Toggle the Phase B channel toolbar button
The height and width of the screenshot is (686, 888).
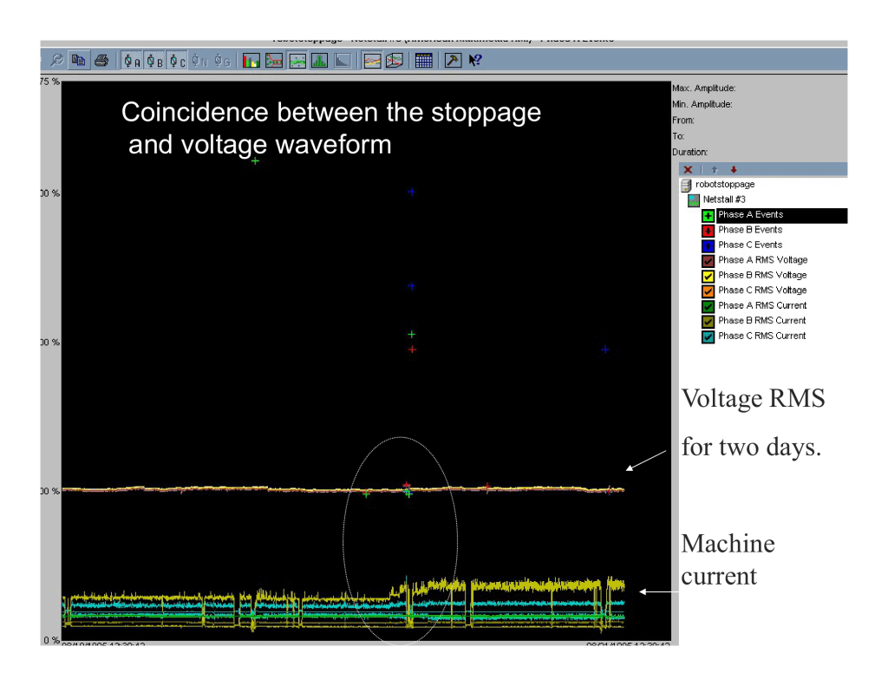point(154,61)
